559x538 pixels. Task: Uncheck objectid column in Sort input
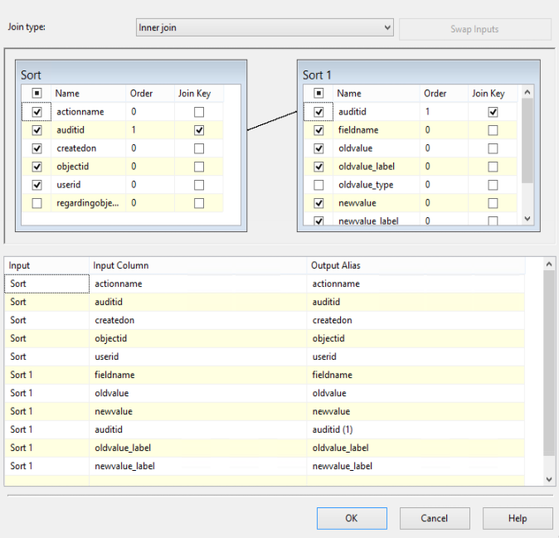pos(36,167)
